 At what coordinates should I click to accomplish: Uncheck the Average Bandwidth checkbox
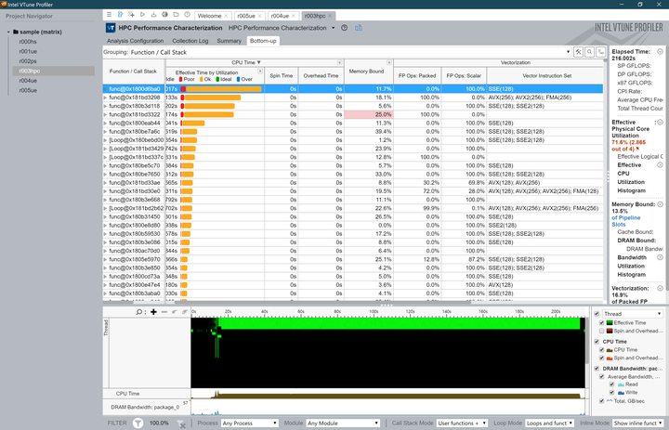click(x=602, y=377)
